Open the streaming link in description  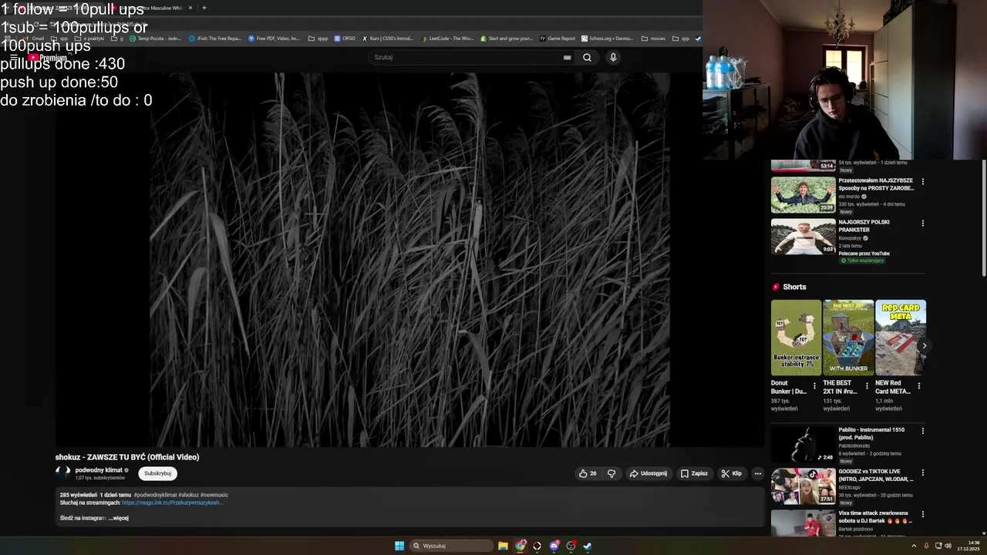point(172,503)
